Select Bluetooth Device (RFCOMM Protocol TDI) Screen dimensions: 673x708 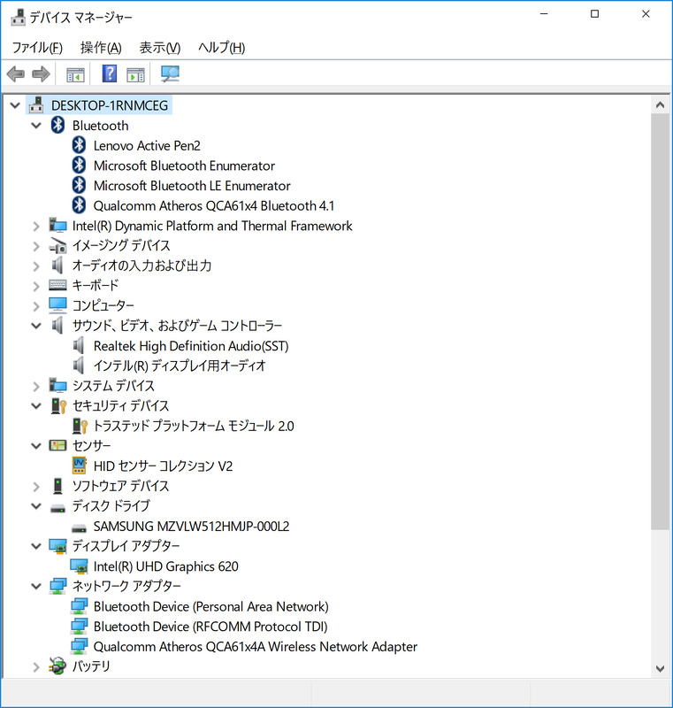click(x=210, y=627)
